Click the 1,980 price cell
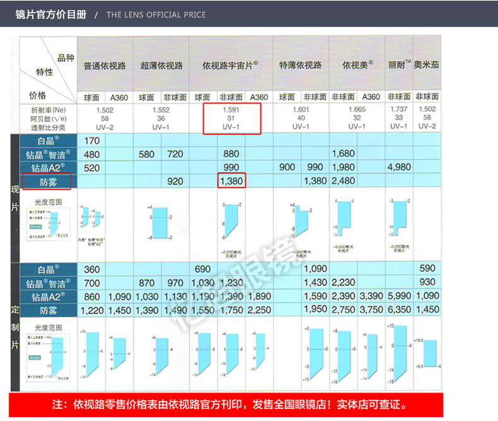Image resolution: width=498 pixels, height=421 pixels. [344, 167]
